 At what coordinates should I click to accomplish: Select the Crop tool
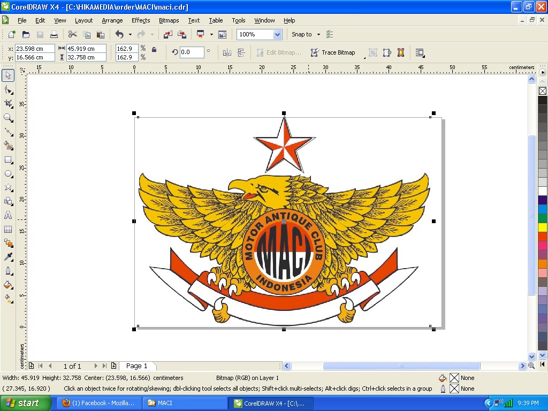click(x=8, y=104)
